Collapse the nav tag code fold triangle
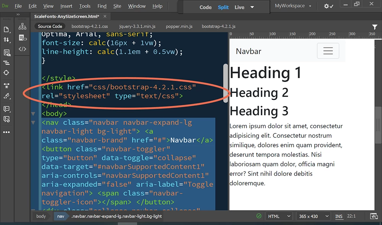This screenshot has height=225, width=382. tap(33, 122)
